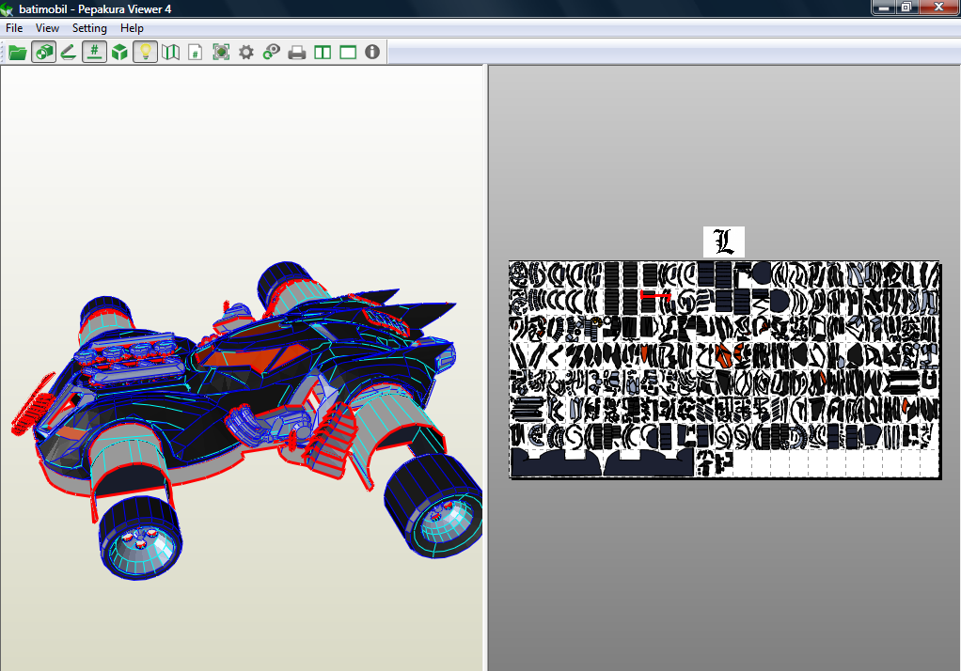The height and width of the screenshot is (671, 961).
Task: Open the Help menu
Action: point(132,28)
